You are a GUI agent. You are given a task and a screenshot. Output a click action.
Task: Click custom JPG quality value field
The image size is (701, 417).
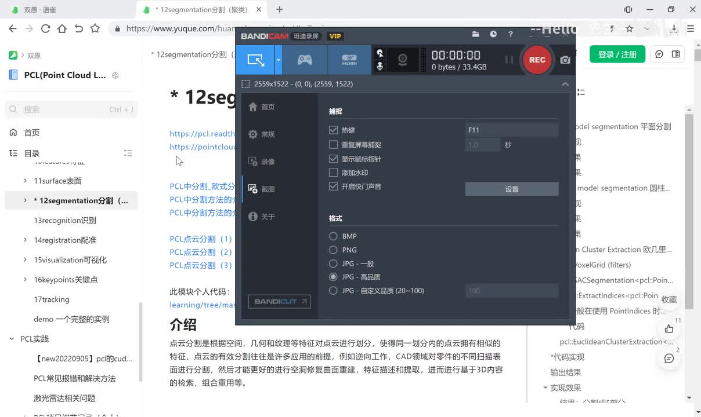pos(512,291)
